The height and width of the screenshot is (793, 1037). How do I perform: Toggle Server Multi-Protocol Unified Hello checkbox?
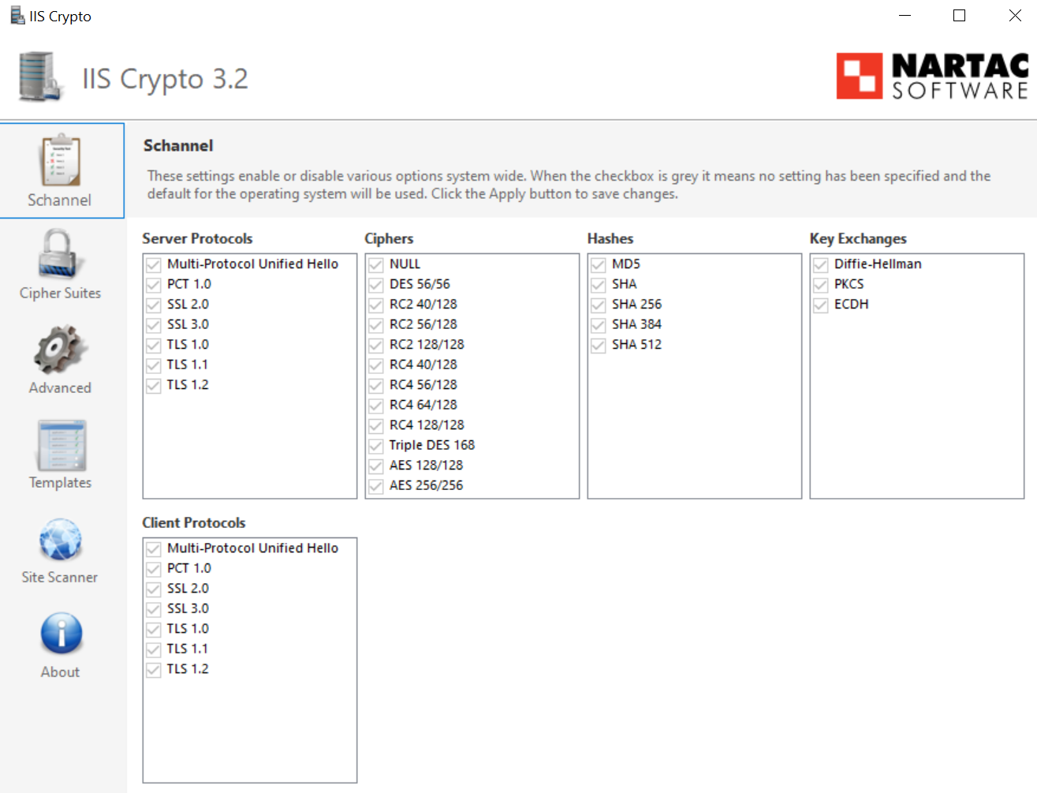pyautogui.click(x=154, y=264)
